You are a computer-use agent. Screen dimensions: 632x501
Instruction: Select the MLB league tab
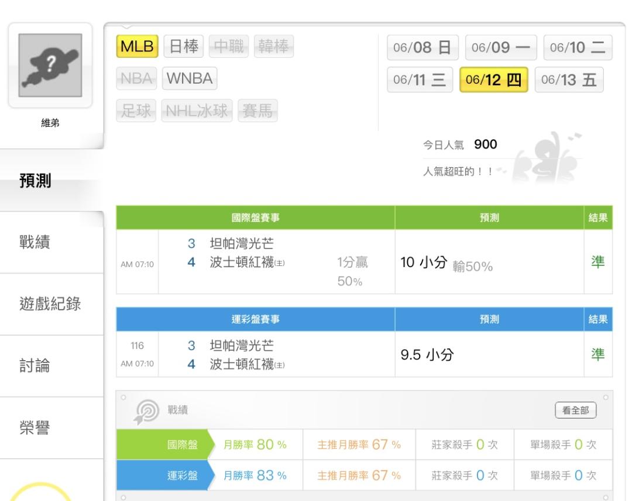[x=137, y=46]
